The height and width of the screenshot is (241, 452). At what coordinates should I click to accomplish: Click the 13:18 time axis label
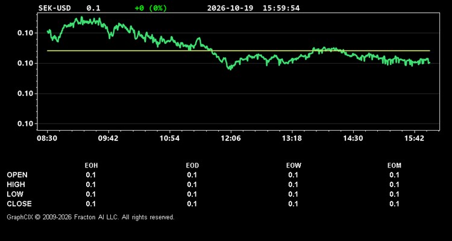[292, 139]
